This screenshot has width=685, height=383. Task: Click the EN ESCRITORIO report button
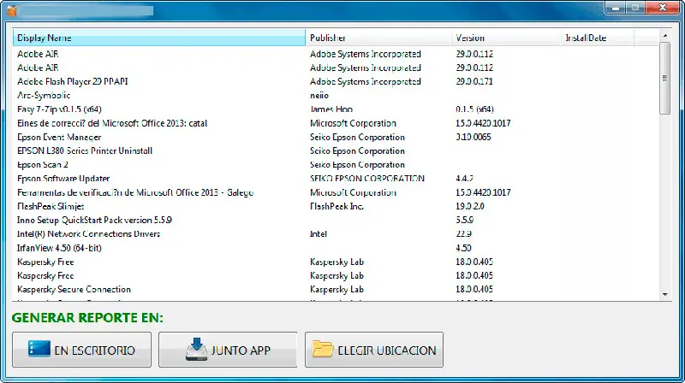[x=81, y=350]
